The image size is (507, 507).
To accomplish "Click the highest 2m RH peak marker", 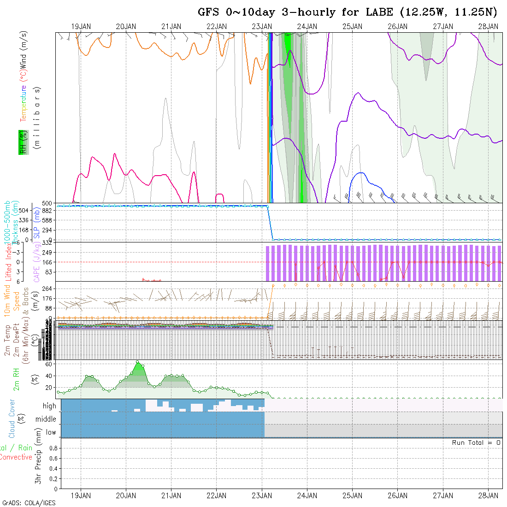I will point(137,362).
